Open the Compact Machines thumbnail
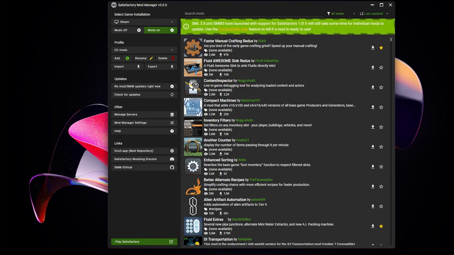 tap(193, 107)
